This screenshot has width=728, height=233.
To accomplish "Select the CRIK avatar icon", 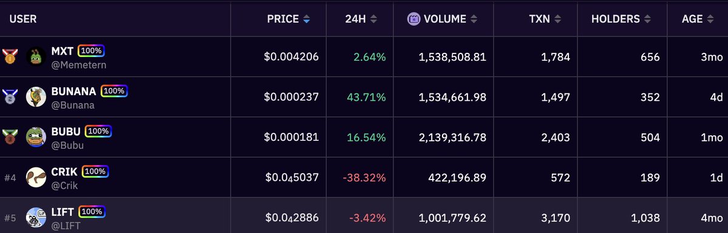I will (36, 177).
